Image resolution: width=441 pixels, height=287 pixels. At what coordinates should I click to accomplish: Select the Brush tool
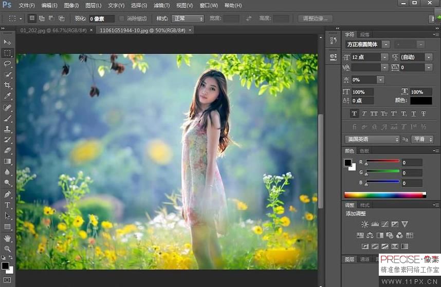[7, 118]
